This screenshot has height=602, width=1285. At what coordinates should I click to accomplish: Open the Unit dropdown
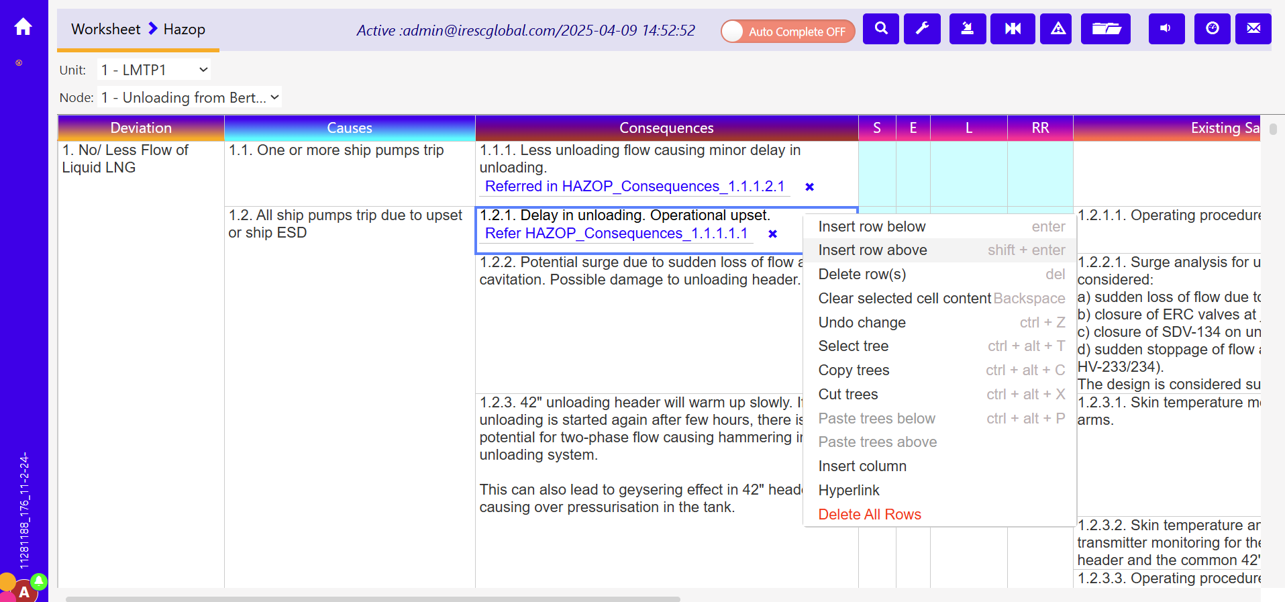point(154,70)
